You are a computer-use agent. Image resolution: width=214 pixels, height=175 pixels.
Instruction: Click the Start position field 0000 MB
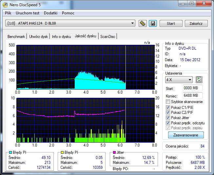[192, 88]
